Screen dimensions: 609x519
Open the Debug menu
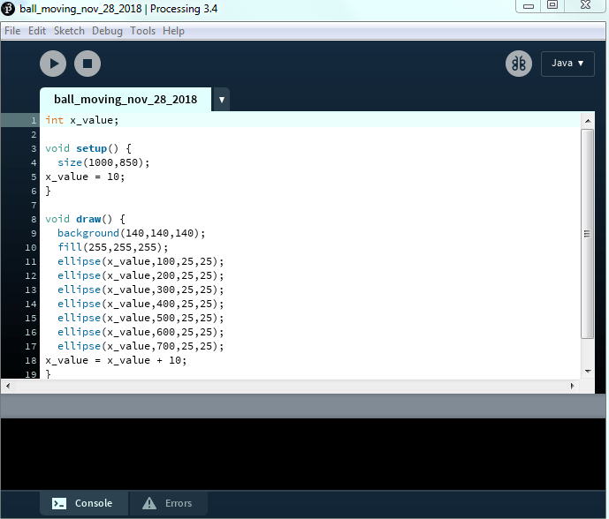(x=108, y=31)
